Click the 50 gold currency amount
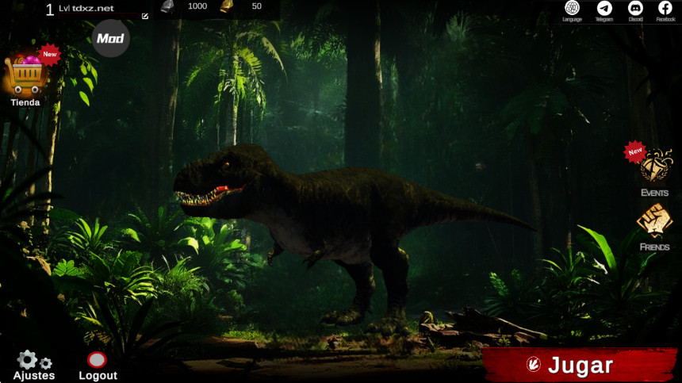This screenshot has height=383, width=682. [x=257, y=6]
